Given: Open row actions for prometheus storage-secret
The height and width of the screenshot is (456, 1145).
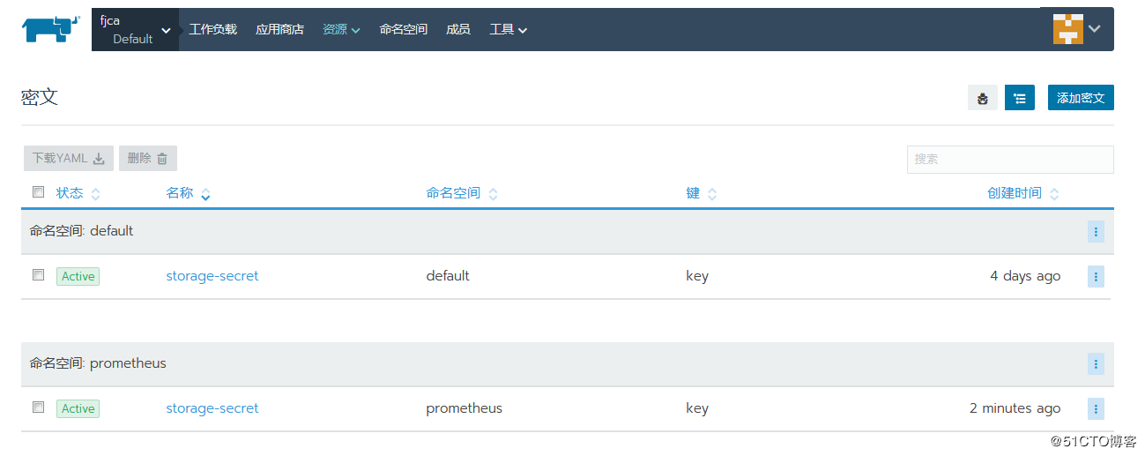Looking at the screenshot, I should [1096, 408].
